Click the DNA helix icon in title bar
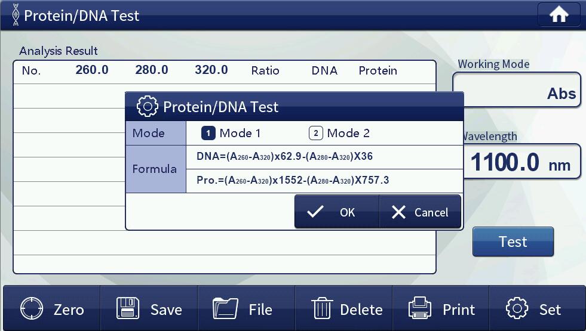Screen dimensions: 586x331 15,16
